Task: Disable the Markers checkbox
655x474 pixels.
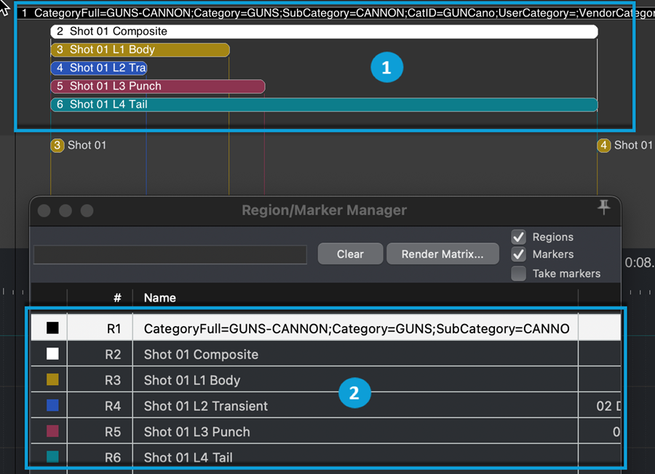Action: click(x=519, y=255)
